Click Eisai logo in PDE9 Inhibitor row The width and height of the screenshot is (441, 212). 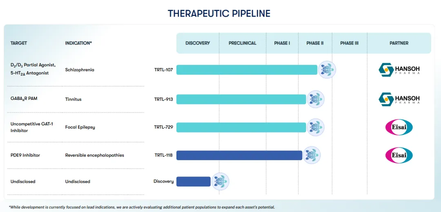[399, 155]
